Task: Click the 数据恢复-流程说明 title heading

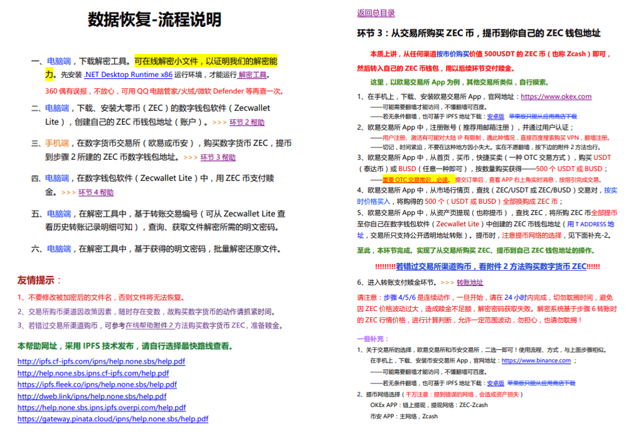Action: [154, 20]
